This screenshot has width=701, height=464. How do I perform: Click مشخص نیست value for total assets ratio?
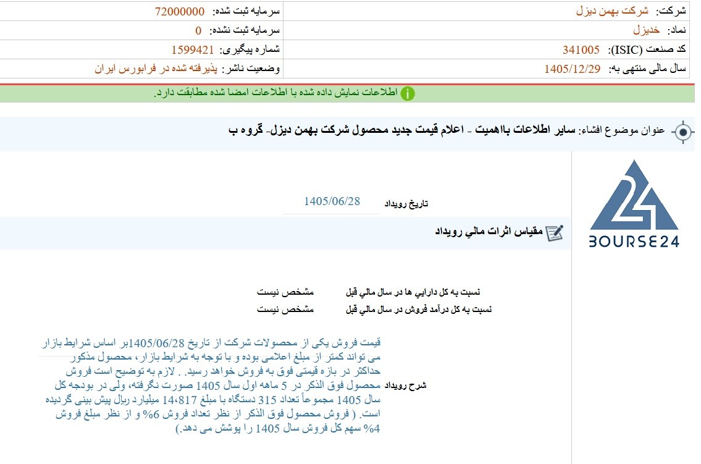coord(285,292)
